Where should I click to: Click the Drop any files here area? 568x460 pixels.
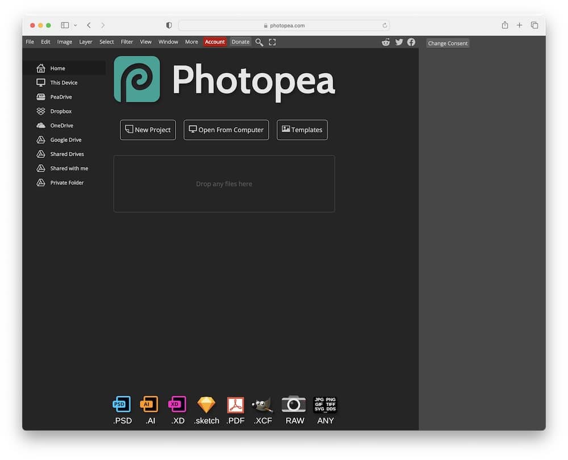coord(224,183)
